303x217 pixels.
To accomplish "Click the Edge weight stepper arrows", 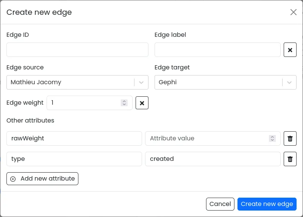I will click(x=124, y=103).
